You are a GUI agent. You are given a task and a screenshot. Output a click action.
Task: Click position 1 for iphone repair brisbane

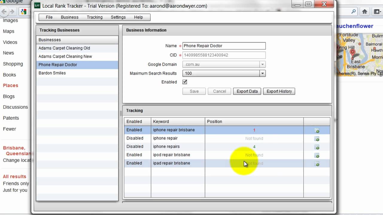tap(254, 130)
